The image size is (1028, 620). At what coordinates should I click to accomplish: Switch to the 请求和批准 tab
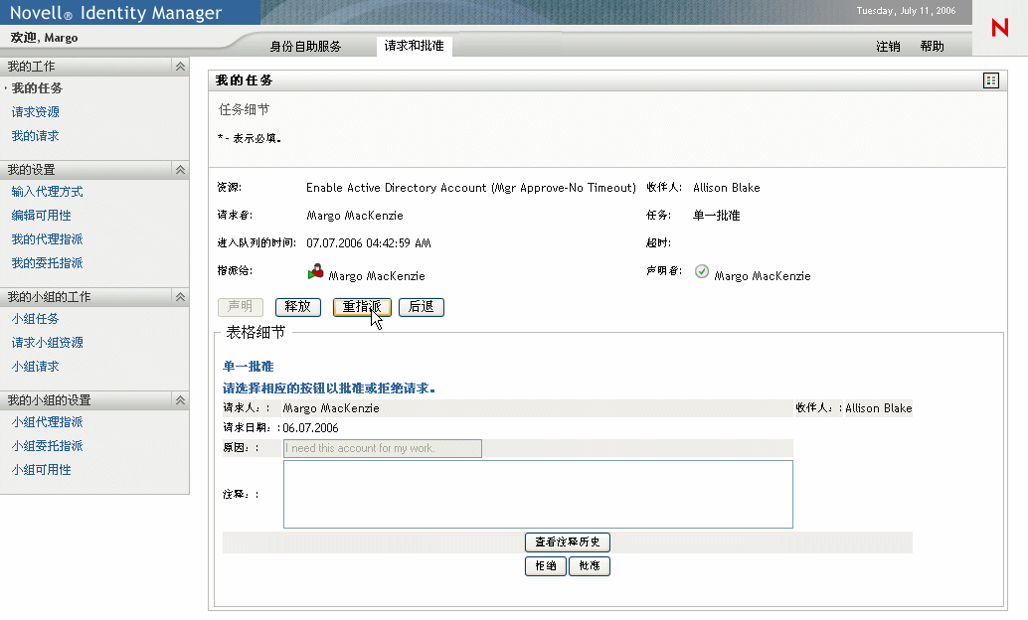pyautogui.click(x=414, y=46)
